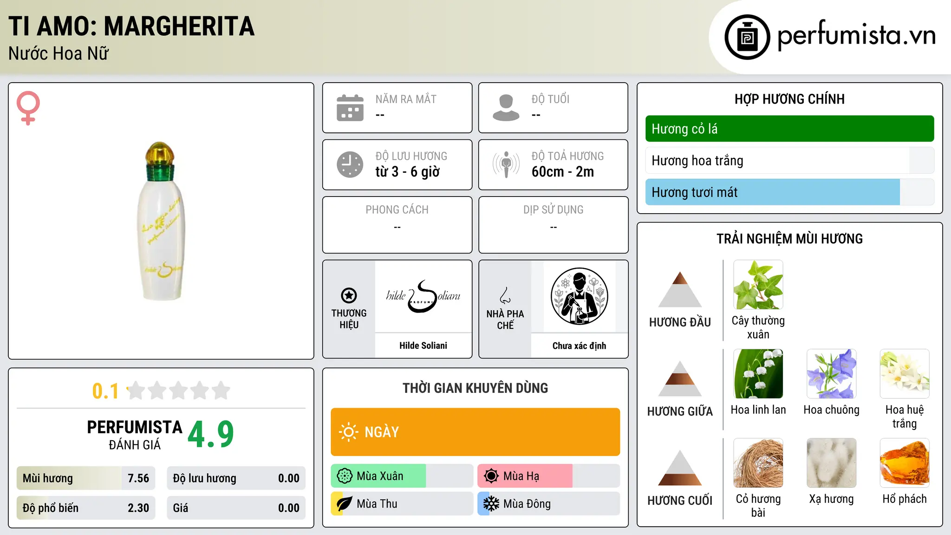The height and width of the screenshot is (535, 951).
Task: Click the perfumista.vn perfume bottle logo icon
Action: 747,37
